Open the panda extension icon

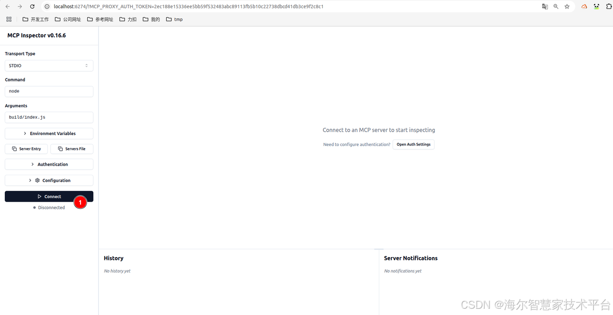(596, 7)
